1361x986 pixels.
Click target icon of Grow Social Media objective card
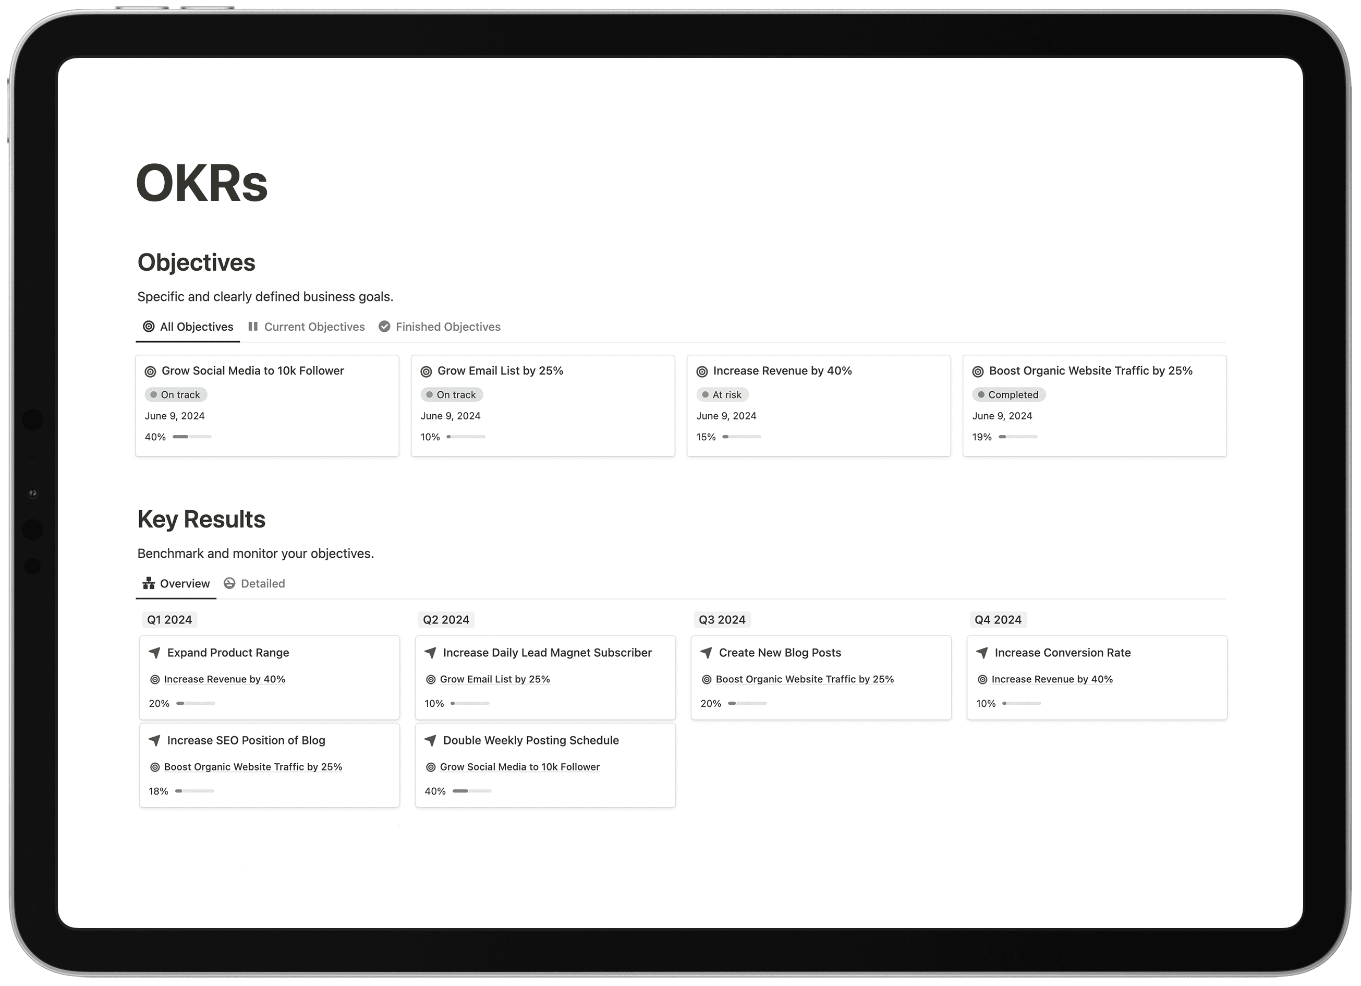[151, 371]
